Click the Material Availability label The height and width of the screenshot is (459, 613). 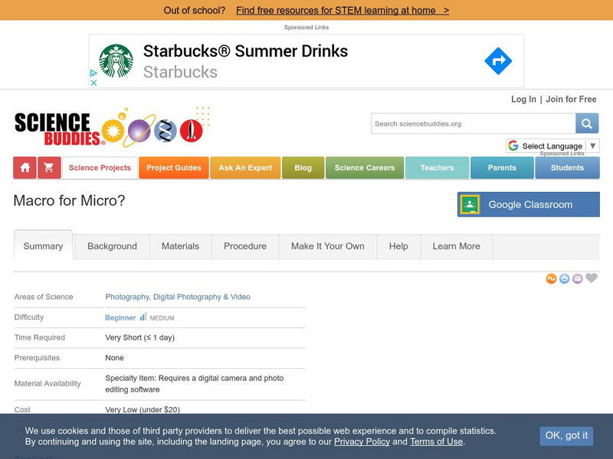pyautogui.click(x=48, y=384)
